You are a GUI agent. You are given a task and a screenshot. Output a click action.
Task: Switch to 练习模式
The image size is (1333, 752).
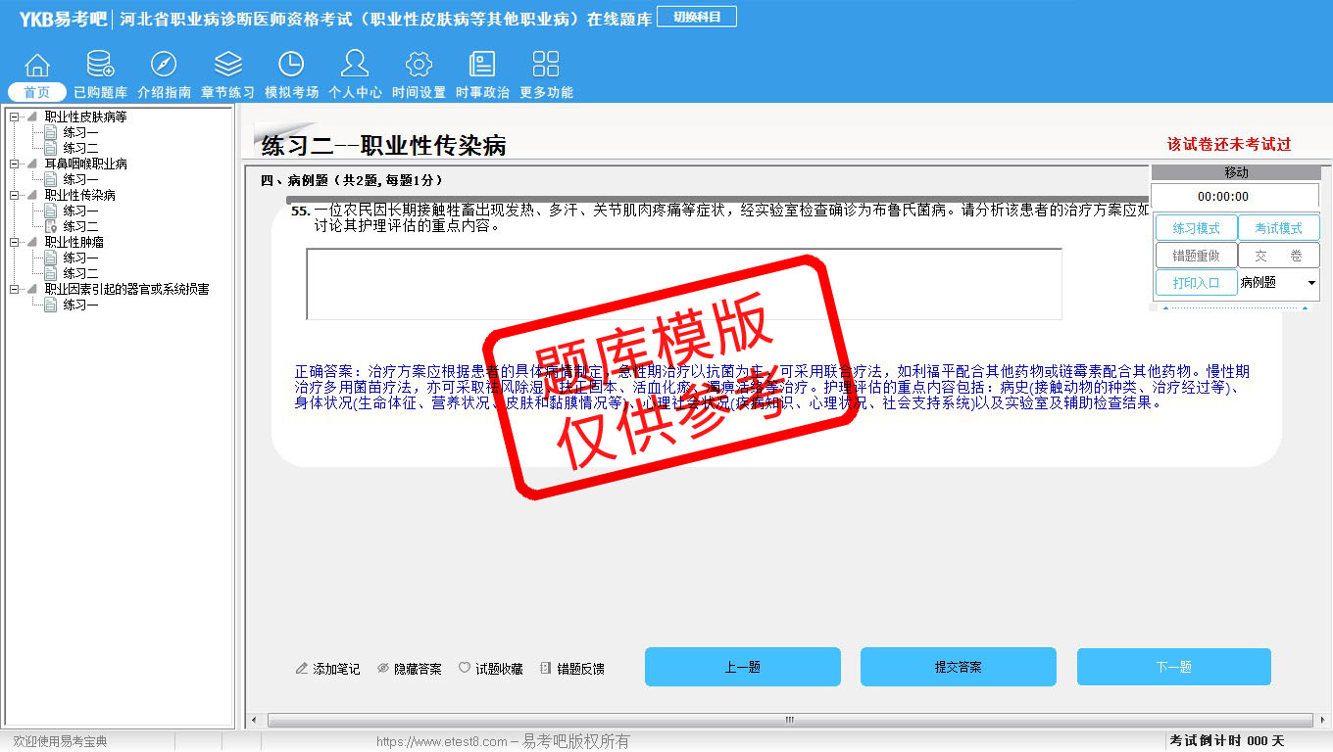[1196, 228]
